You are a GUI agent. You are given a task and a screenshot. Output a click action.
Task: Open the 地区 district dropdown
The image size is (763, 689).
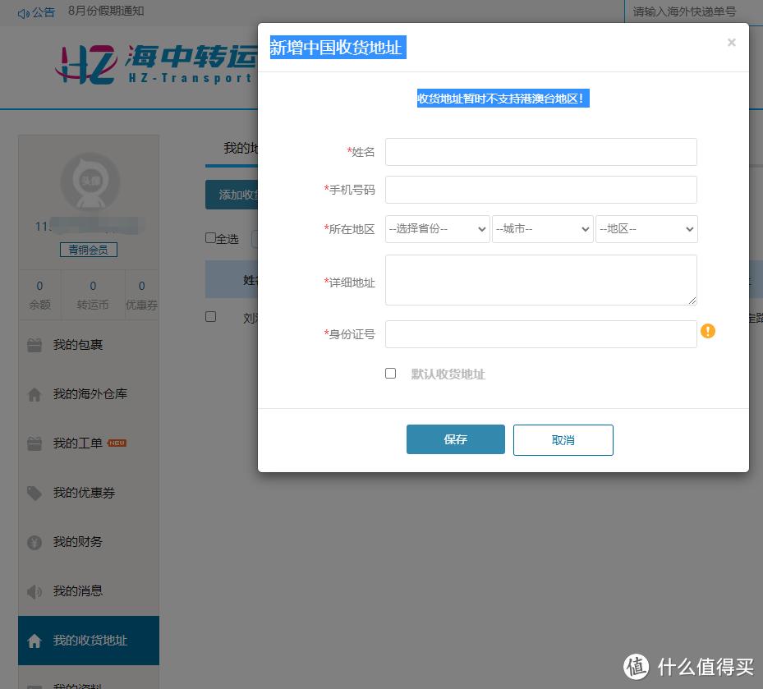point(646,229)
